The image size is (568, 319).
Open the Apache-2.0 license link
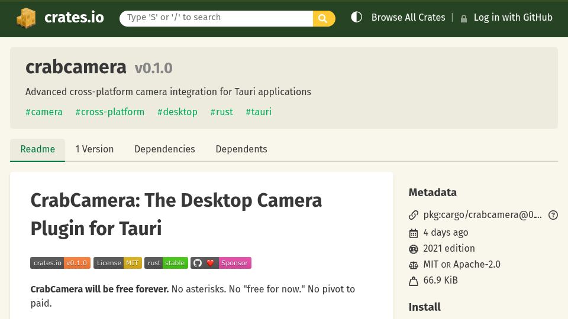click(x=477, y=265)
